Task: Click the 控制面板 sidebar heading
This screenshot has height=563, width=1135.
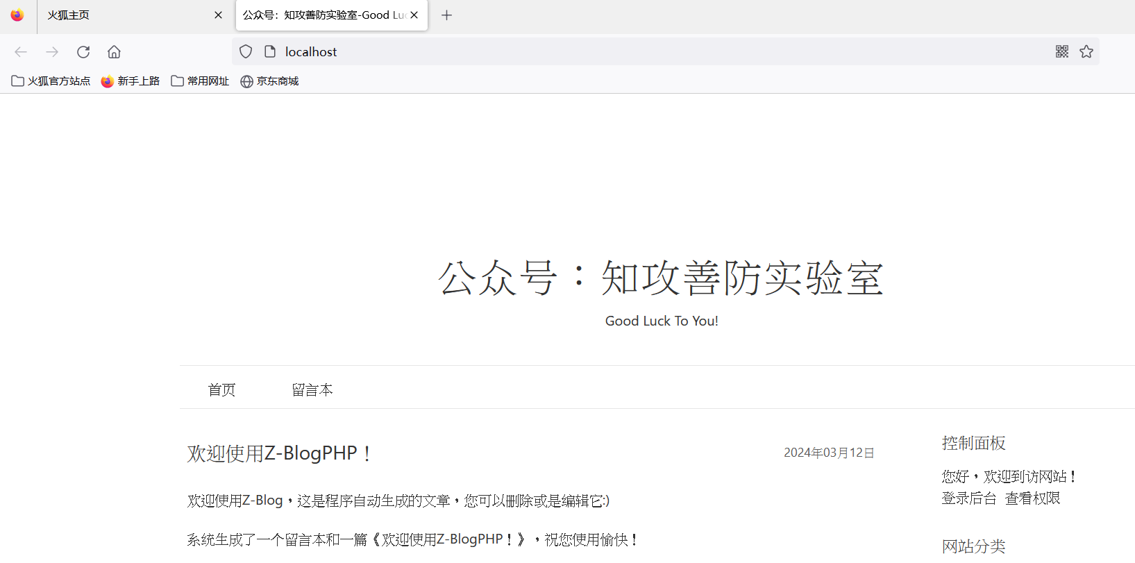Action: click(974, 443)
